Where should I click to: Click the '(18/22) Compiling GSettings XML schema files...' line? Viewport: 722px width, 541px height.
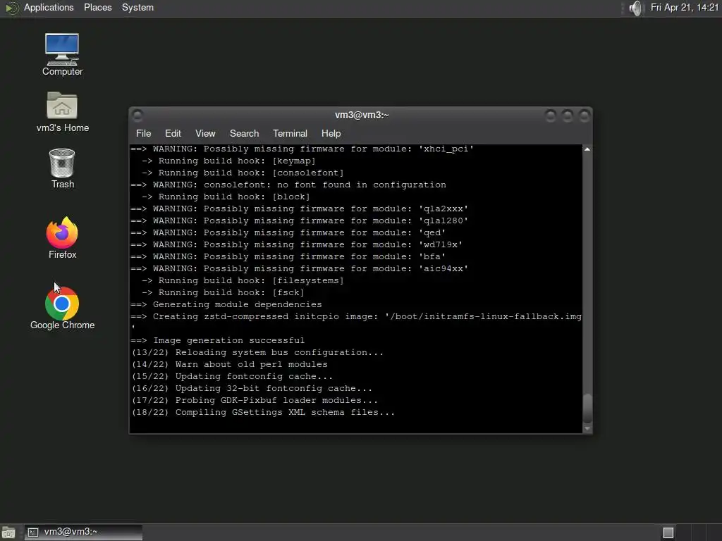(263, 412)
